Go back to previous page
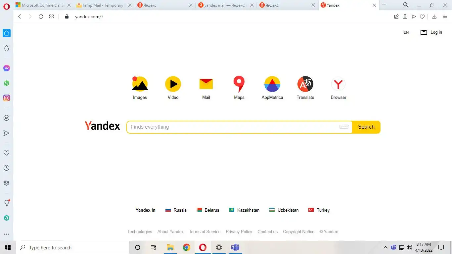Image resolution: width=452 pixels, height=254 pixels. (20, 17)
